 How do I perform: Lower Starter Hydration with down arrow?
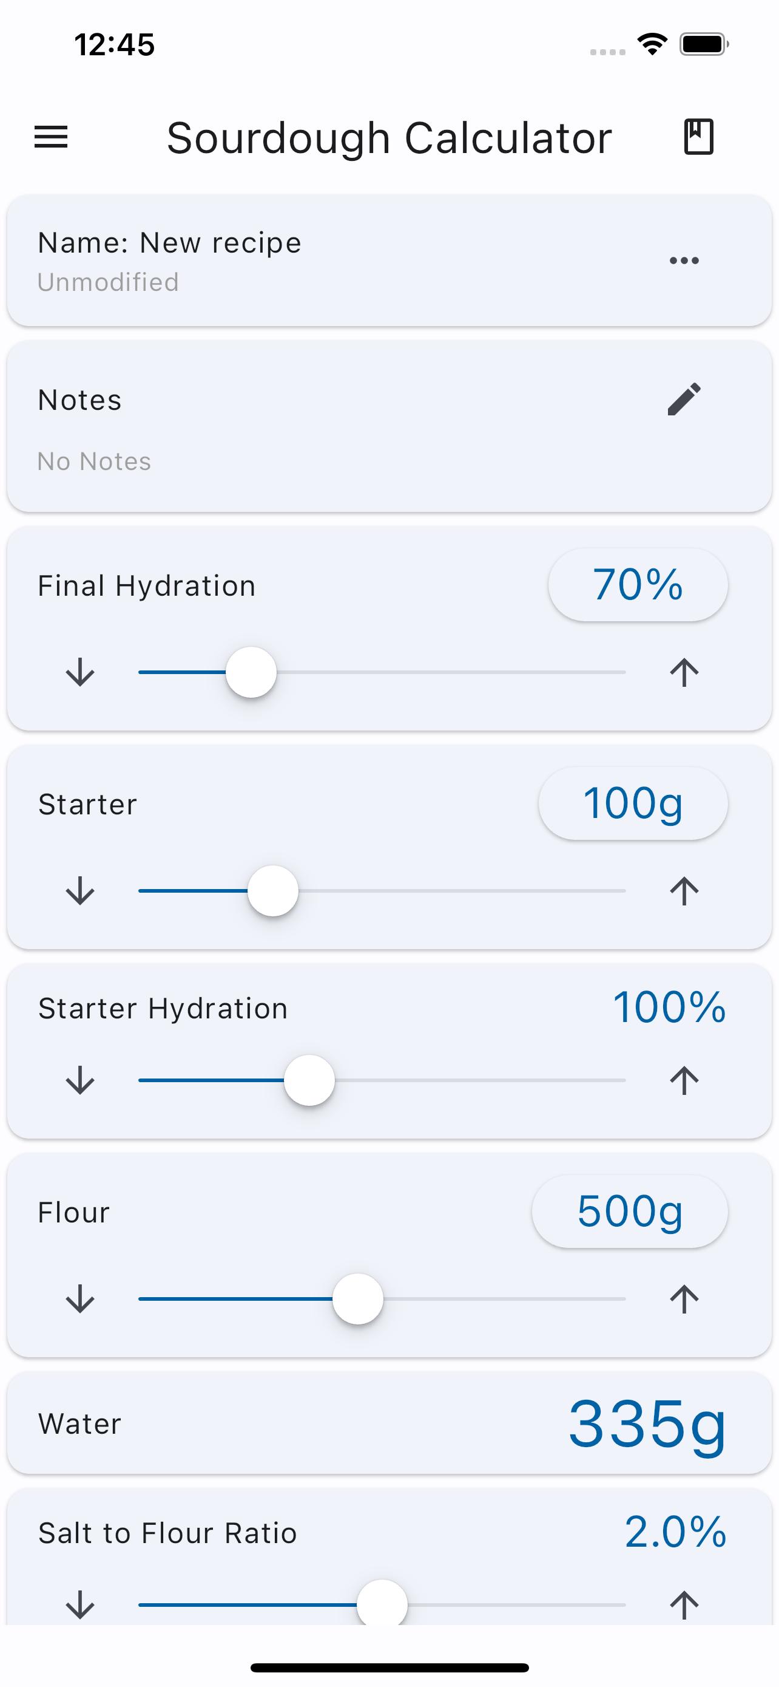coord(81,1080)
